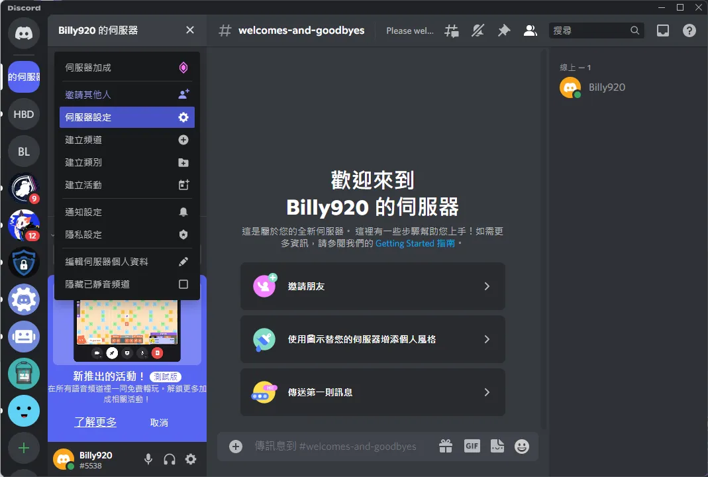Toggle headphones deafen
This screenshot has height=477, width=708.
click(170, 459)
